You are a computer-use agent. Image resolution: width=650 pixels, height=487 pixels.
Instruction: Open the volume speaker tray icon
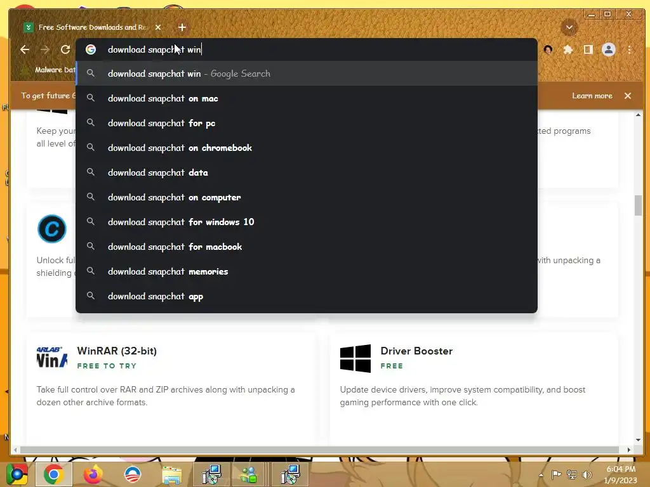pyautogui.click(x=587, y=474)
